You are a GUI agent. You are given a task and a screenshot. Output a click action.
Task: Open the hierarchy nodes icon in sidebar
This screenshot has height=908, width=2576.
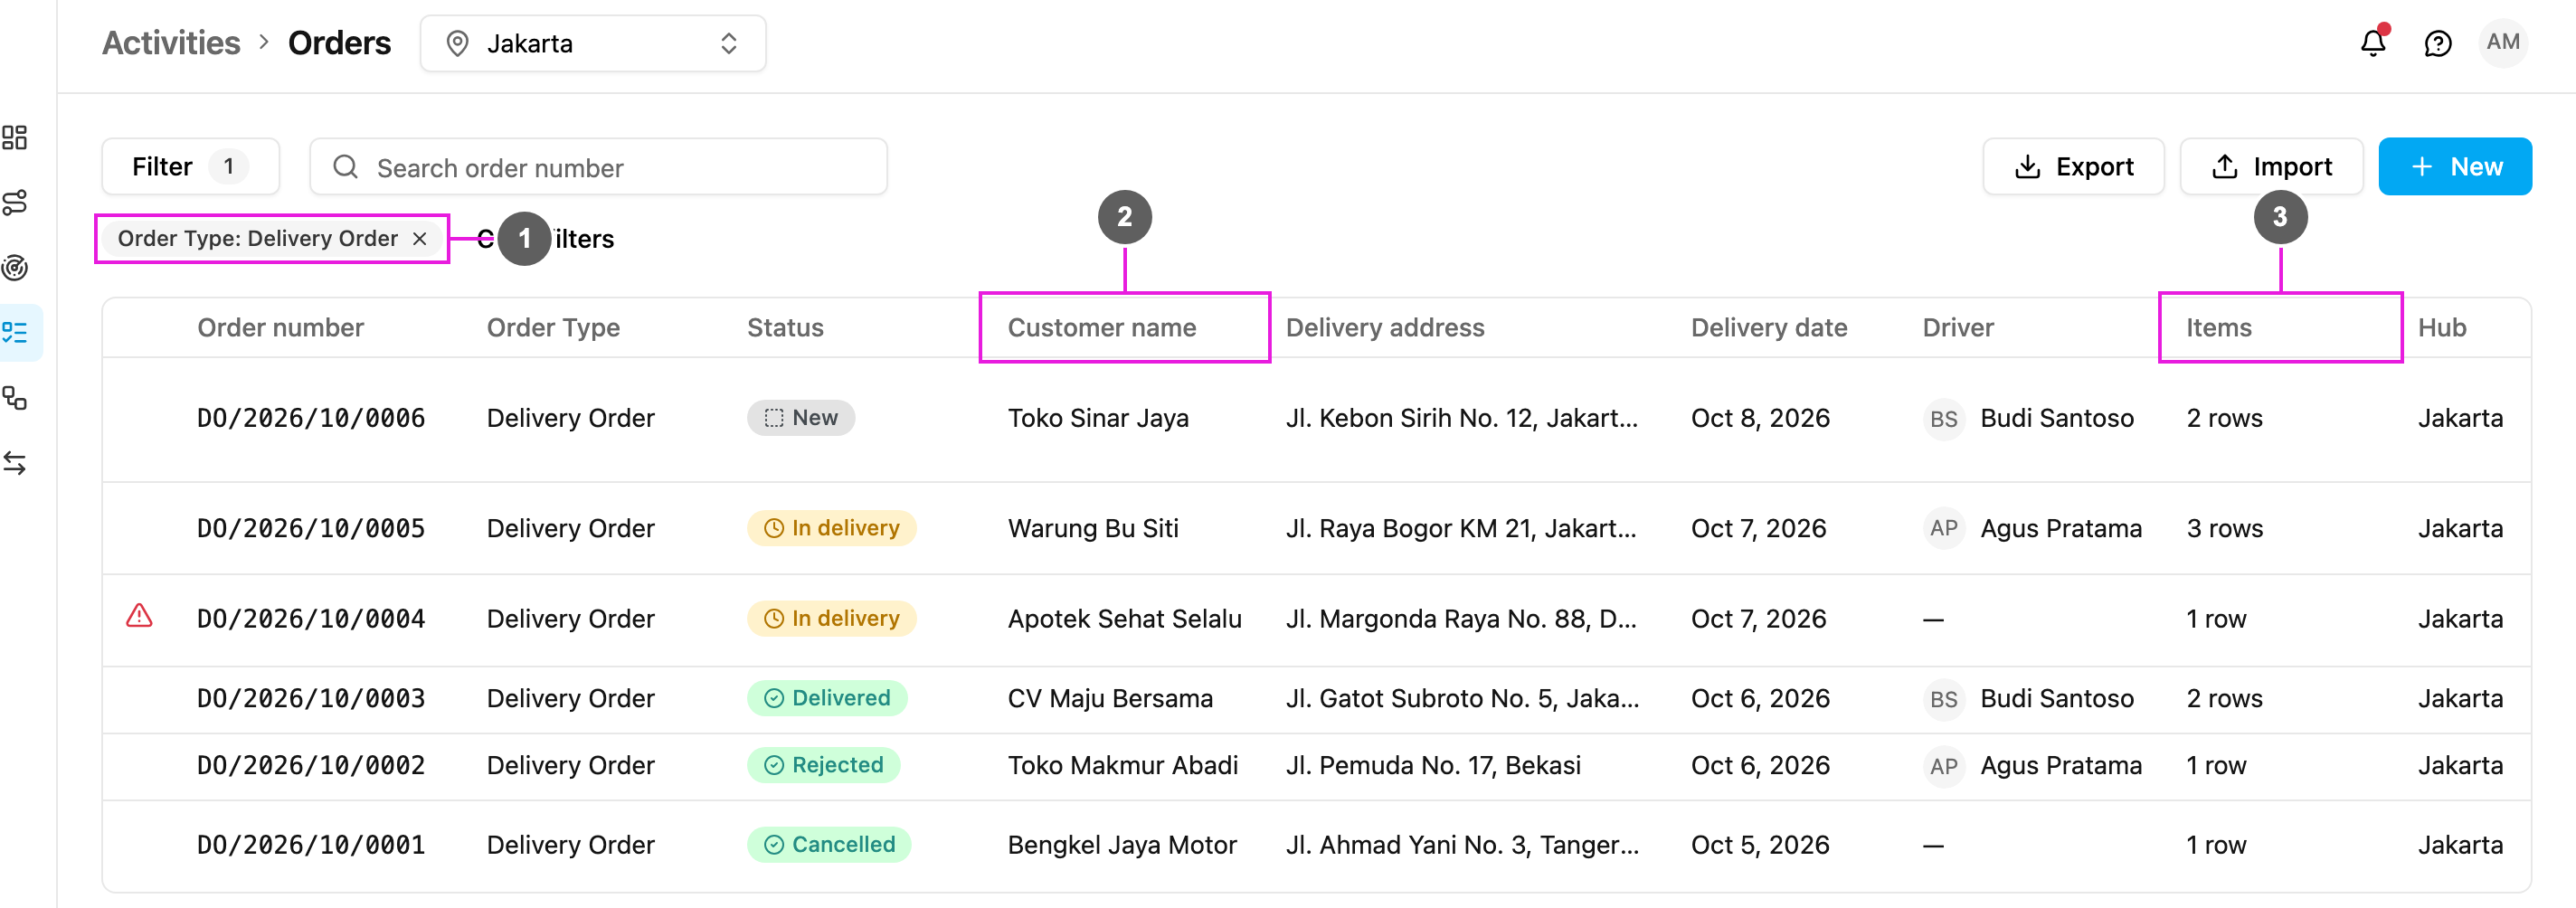coord(15,398)
